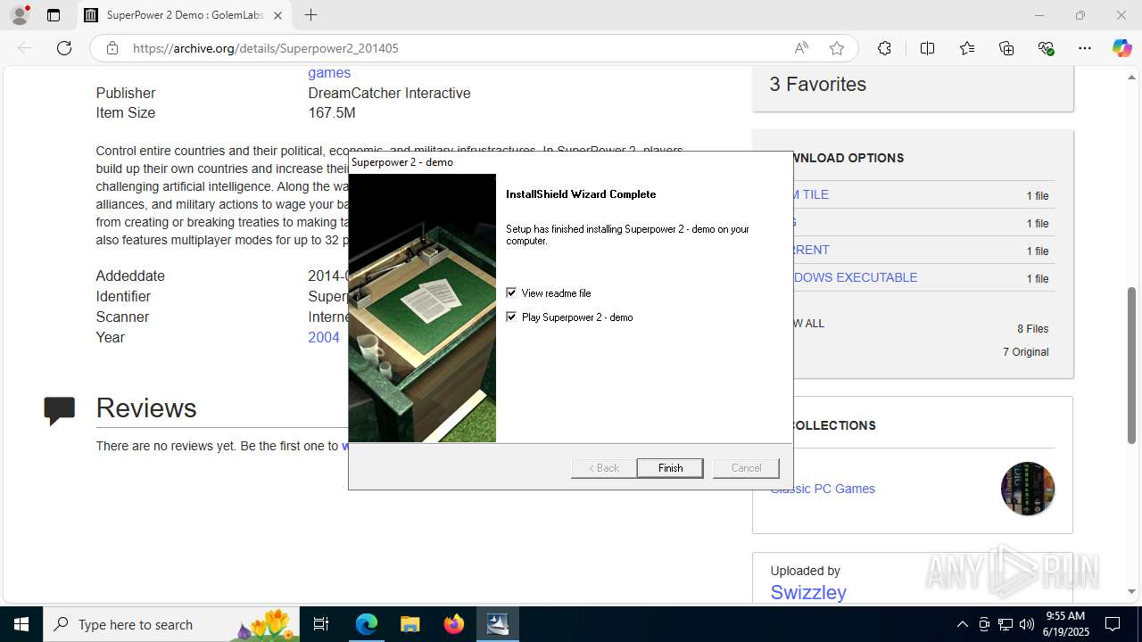This screenshot has height=642, width=1142.
Task: Close the SuperPower 2 Demo tab
Action: coord(277,15)
